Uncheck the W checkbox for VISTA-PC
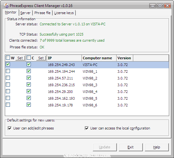Image resolution: width=174 pixels, height=158 pixels. [x=8, y=64]
